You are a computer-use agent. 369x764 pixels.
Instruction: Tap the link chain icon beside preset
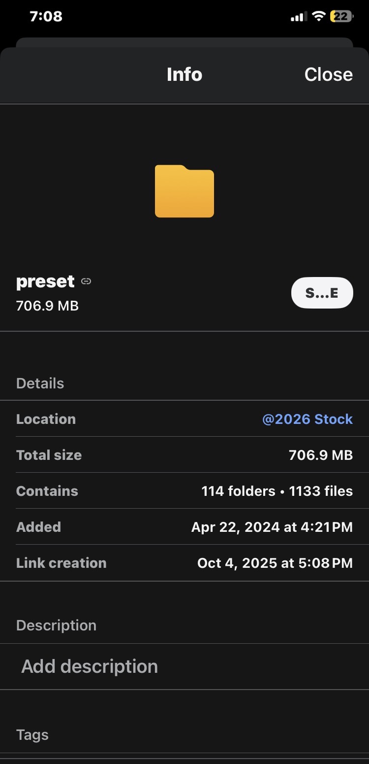86,281
